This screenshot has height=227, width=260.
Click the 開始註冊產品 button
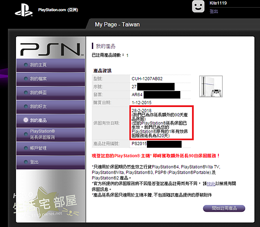(224, 208)
